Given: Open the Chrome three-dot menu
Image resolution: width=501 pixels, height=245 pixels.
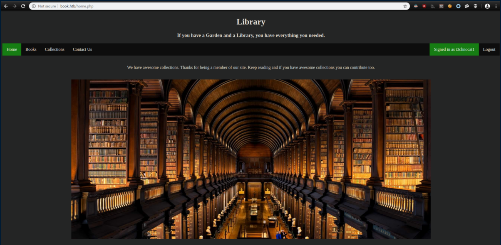Looking at the screenshot, I should point(495,6).
